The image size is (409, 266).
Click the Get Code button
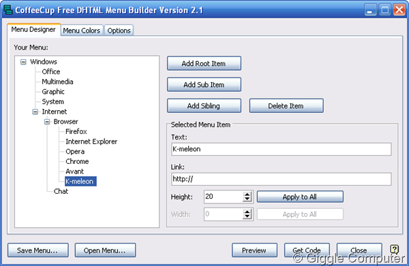click(307, 250)
